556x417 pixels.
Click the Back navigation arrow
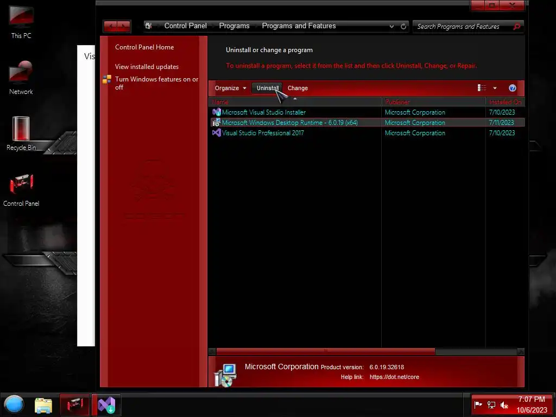pyautogui.click(x=111, y=26)
